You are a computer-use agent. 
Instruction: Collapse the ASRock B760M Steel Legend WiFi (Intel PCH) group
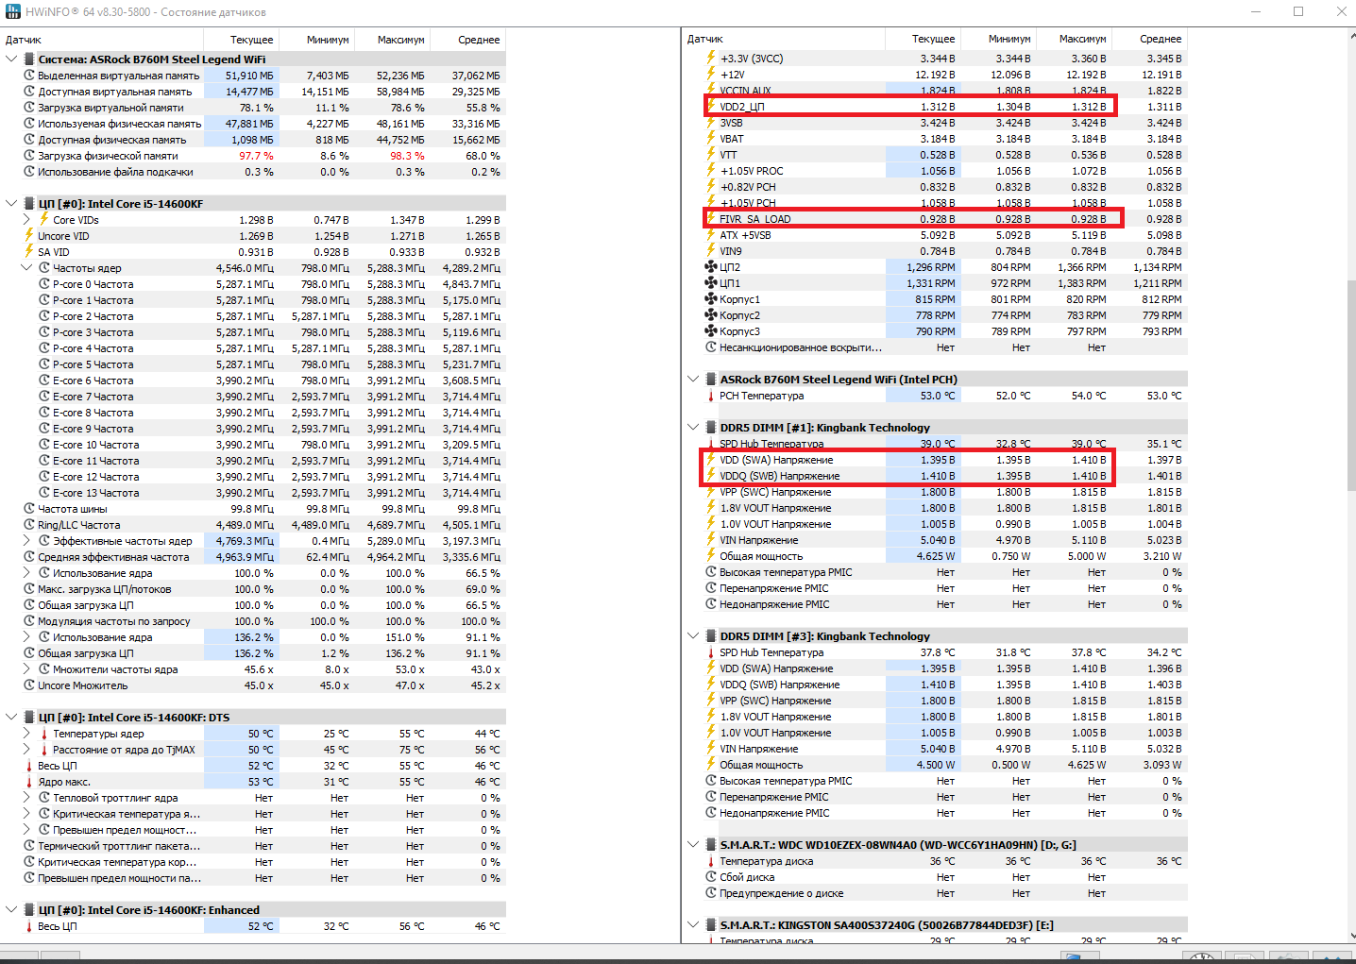pyautogui.click(x=693, y=380)
